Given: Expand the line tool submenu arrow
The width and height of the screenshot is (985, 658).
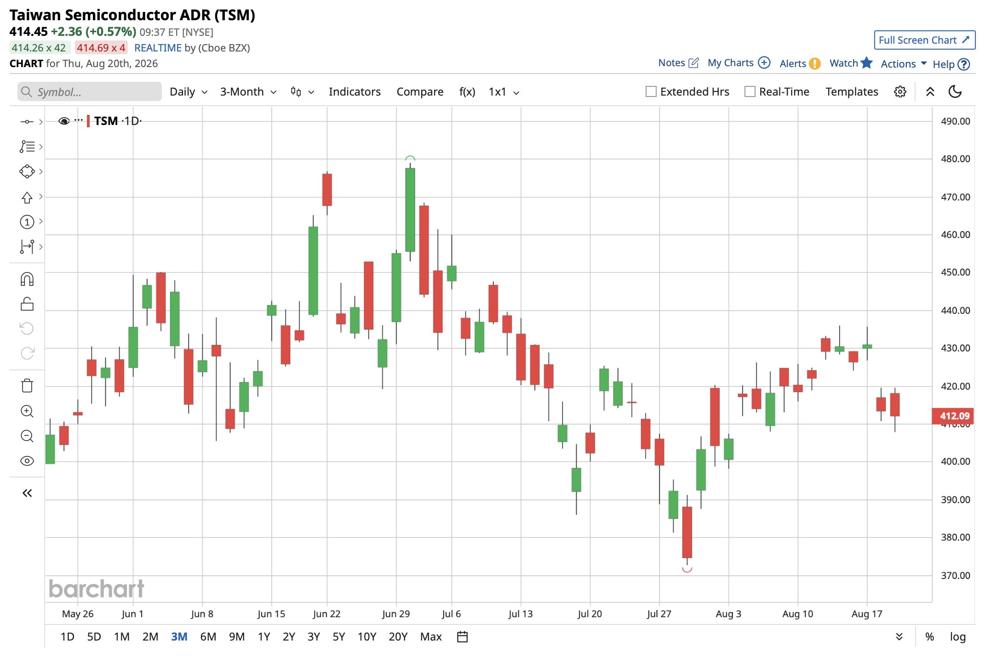Looking at the screenshot, I should 41,122.
